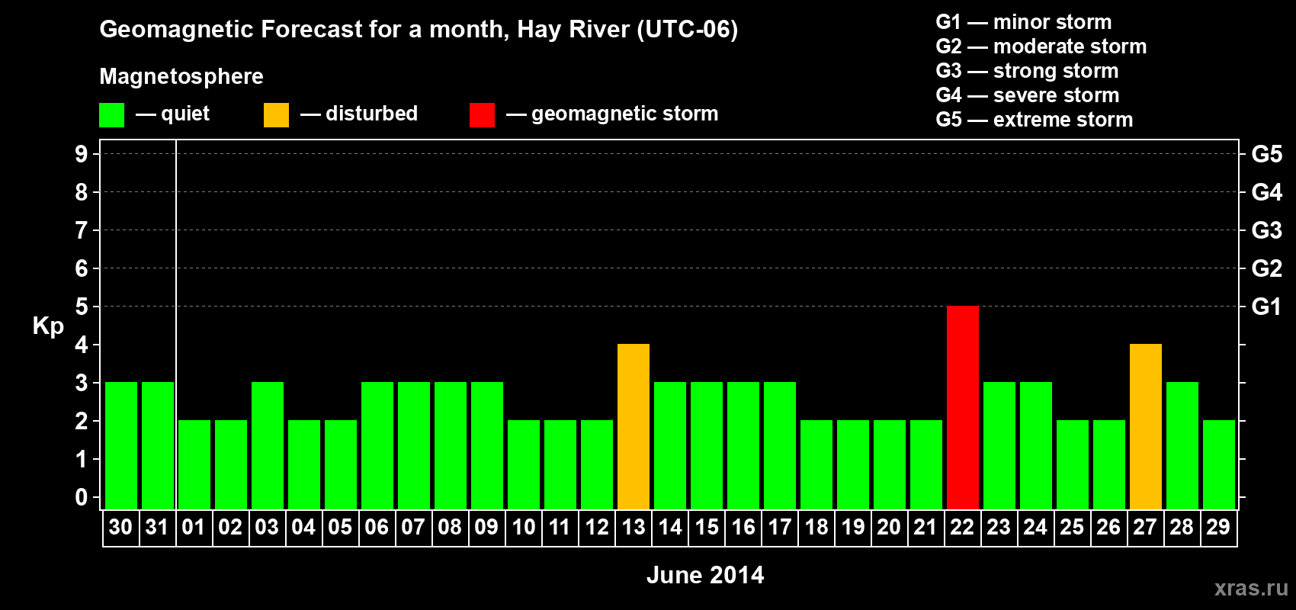Click the G2 label on the right axis
The image size is (1296, 610).
click(x=1266, y=268)
